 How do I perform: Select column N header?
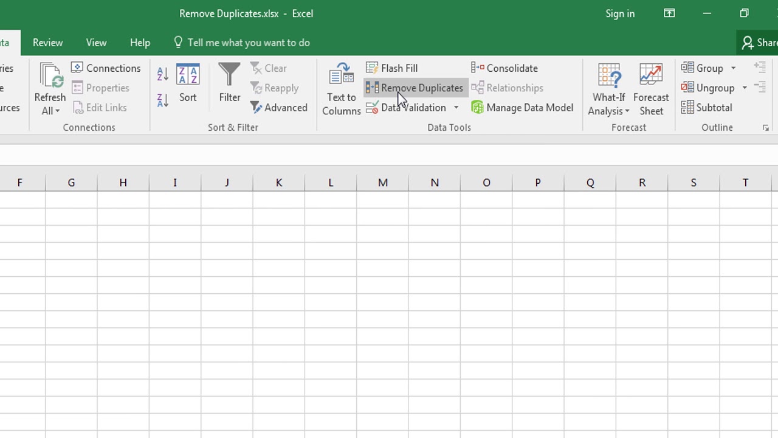pos(435,182)
